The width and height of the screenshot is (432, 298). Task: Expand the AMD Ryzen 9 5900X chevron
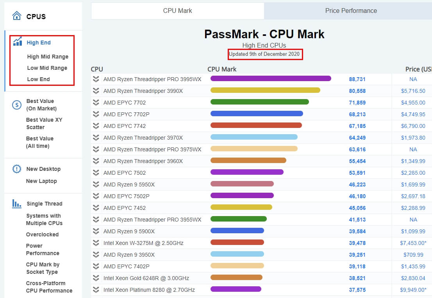[x=96, y=231]
